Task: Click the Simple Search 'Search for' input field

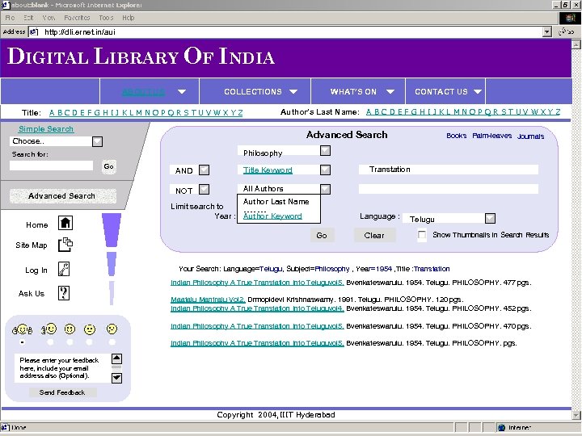Action: pyautogui.click(x=51, y=166)
